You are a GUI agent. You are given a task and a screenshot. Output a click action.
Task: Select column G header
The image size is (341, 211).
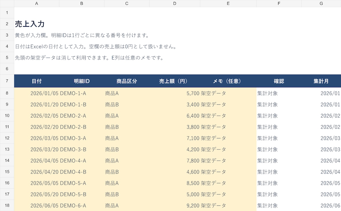[x=321, y=3]
